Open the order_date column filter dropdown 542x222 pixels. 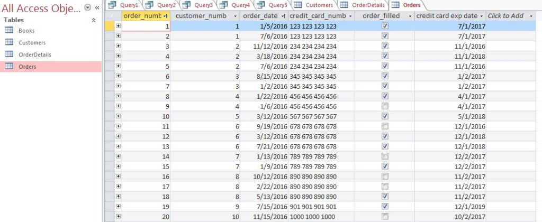284,16
